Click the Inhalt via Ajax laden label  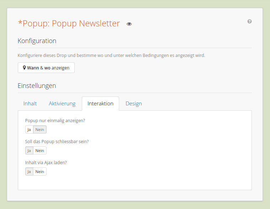[x=46, y=163]
